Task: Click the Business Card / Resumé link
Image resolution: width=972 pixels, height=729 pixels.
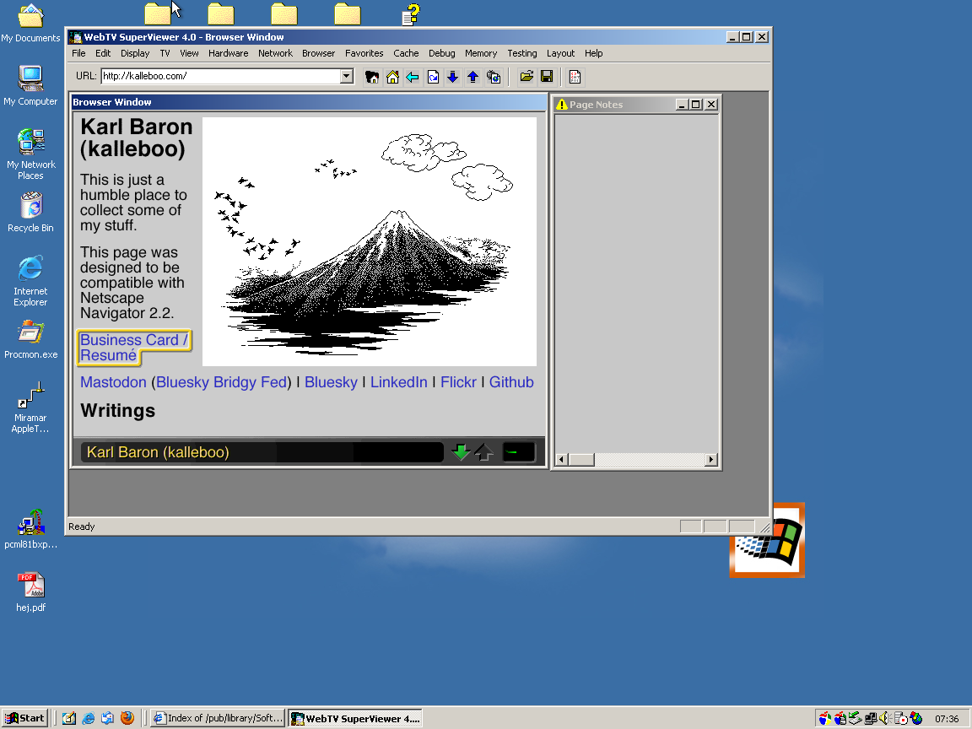Action: 134,347
